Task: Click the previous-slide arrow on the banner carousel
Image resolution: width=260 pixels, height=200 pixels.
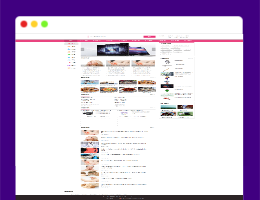Action: 82,50
